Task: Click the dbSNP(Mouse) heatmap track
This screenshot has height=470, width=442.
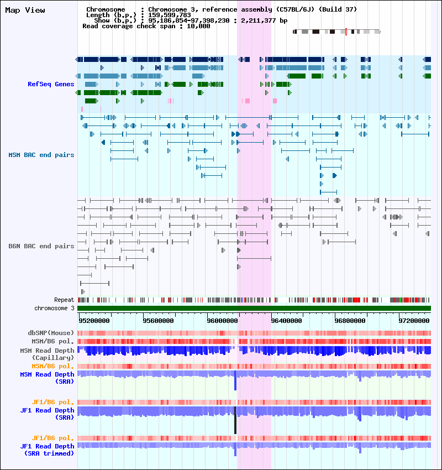Action: [254, 333]
